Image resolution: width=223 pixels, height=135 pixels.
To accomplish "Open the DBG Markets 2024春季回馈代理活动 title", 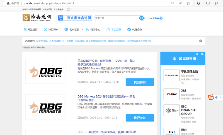I will (106, 98).
